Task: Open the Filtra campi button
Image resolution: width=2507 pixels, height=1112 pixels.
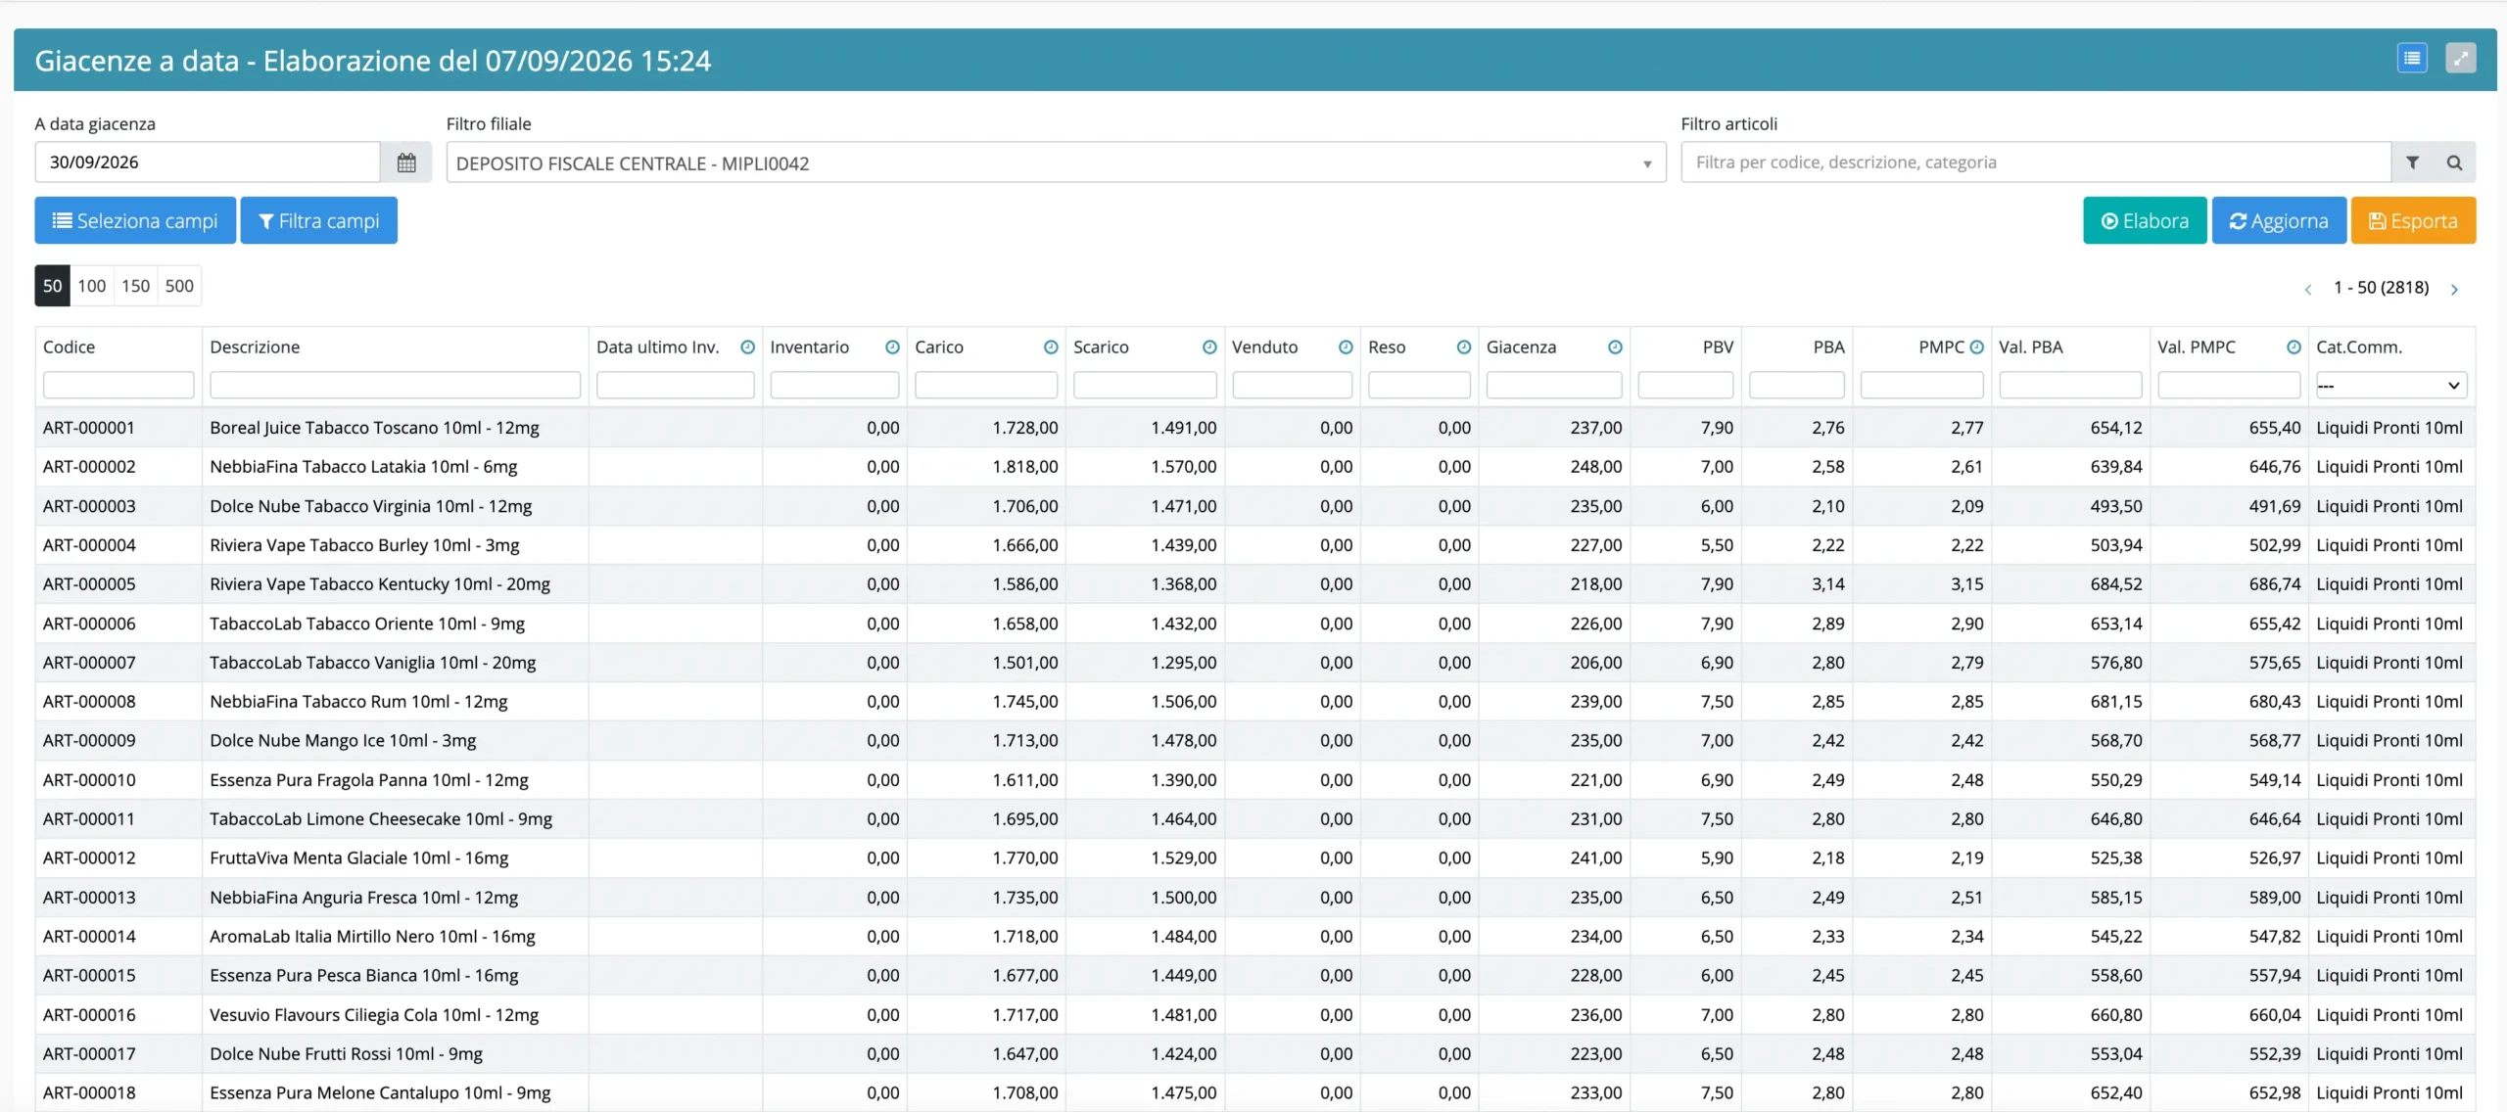Action: [318, 221]
